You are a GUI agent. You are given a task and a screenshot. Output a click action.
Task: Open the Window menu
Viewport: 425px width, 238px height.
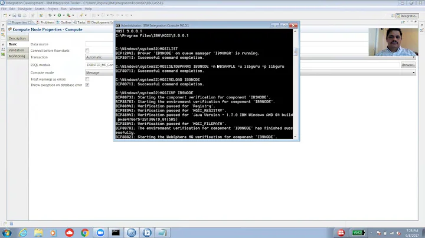coord(76,9)
